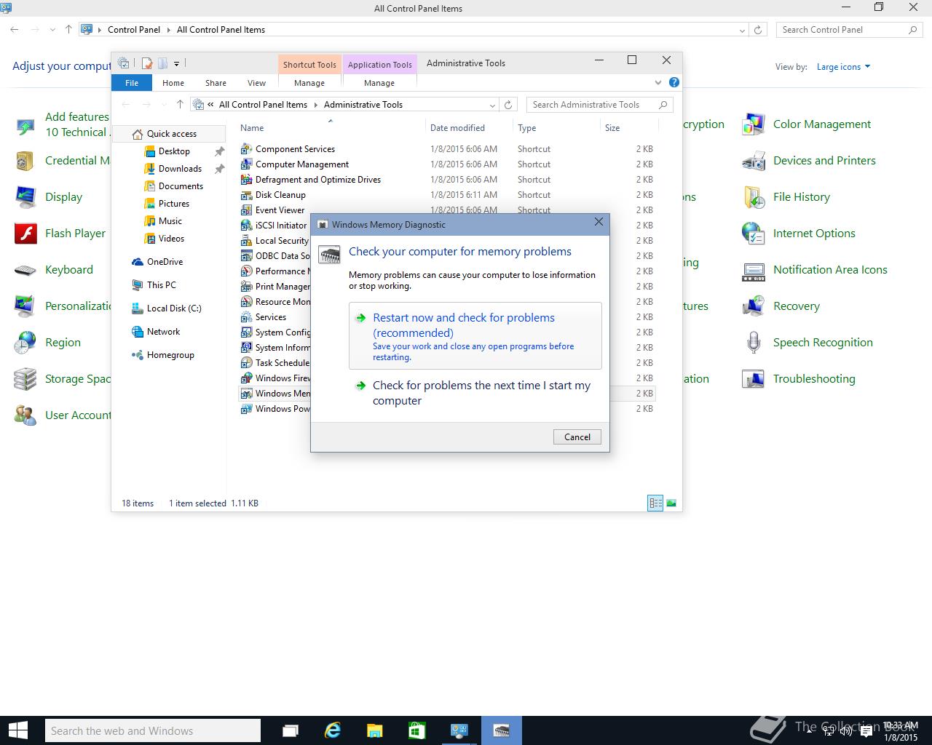Open Home ribbon tab
This screenshot has width=932, height=745.
tap(173, 83)
